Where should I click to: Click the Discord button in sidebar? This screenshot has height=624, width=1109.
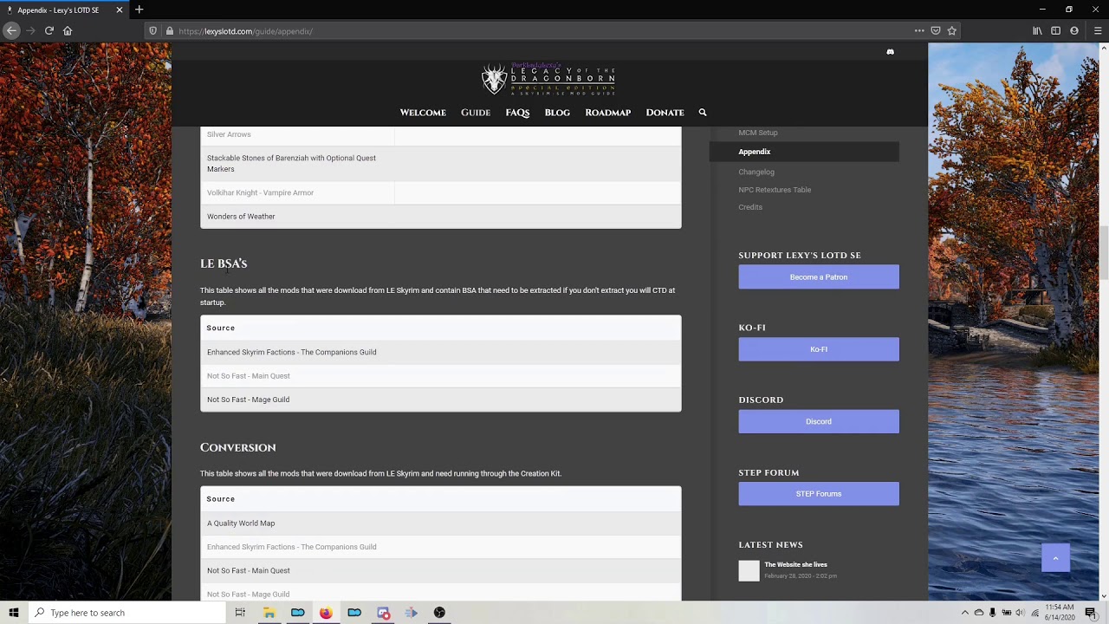click(819, 421)
